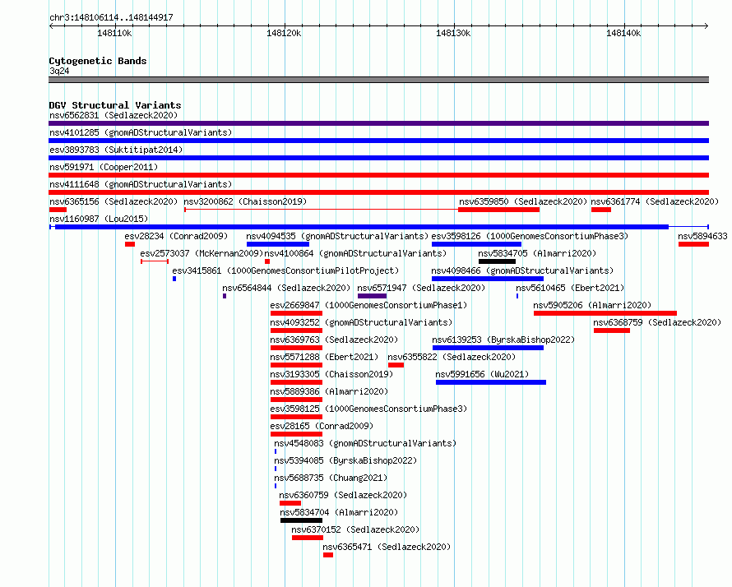Open the esv3415861 (1000GenomesConsortiumPilotProject) label
Screen dimensions: 732x587
[x=285, y=270]
